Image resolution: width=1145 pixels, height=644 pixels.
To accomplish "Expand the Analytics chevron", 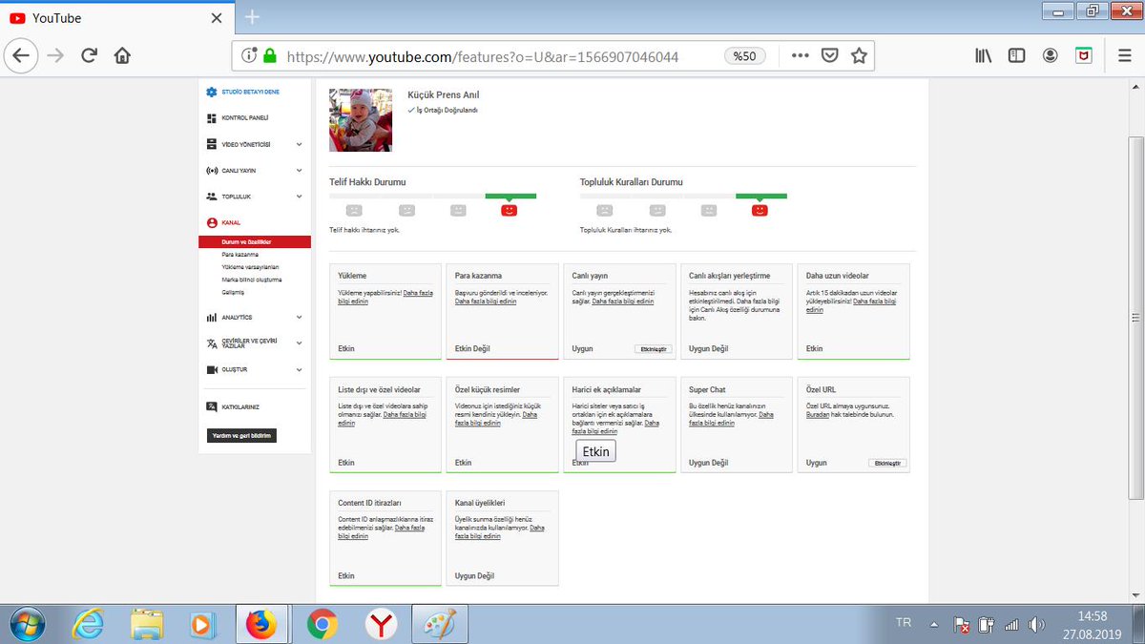I will click(299, 317).
